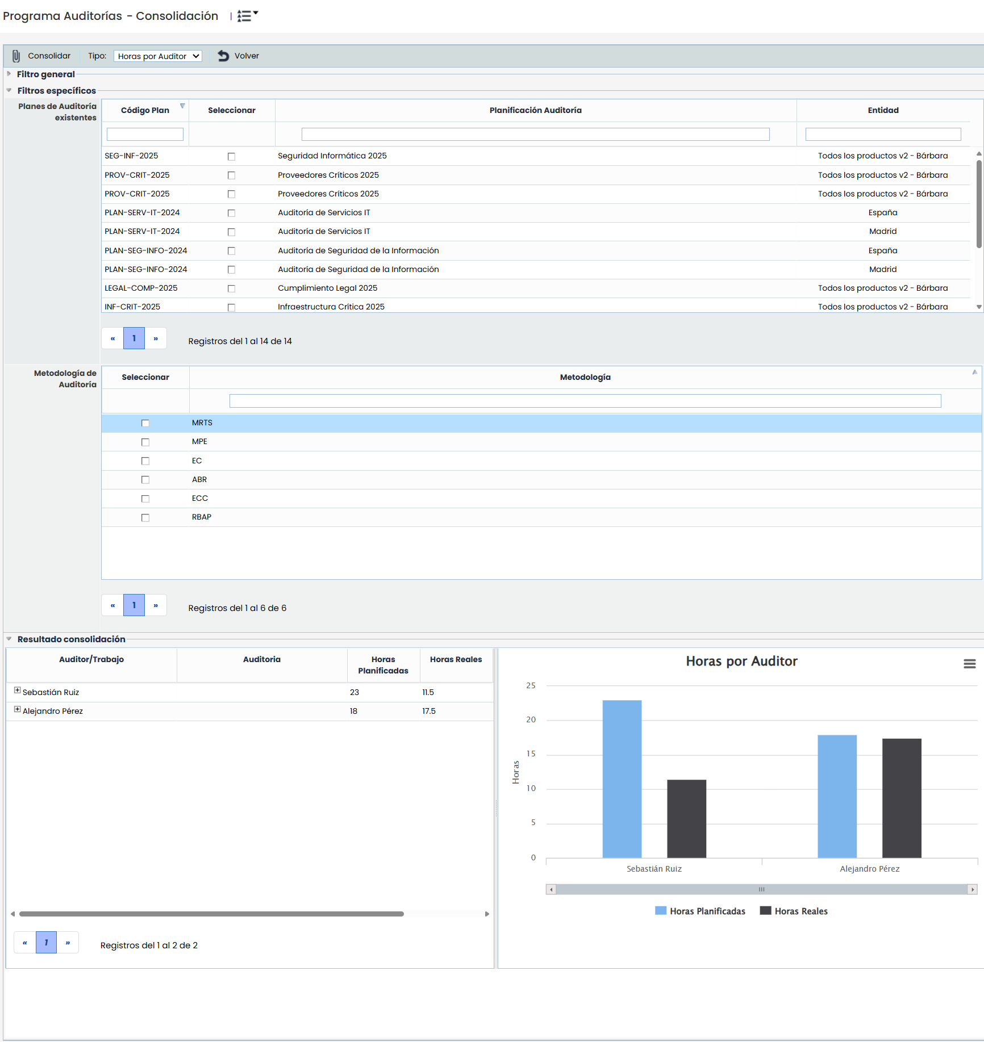
Task: Click the Volver back arrow icon
Action: tap(223, 56)
